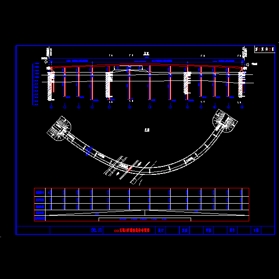
Task: Click the right-pointing direction arrow on elevation
Action: click(x=247, y=65)
